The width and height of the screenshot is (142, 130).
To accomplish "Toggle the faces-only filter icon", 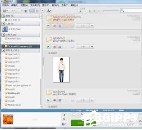I will click(x=90, y=11).
